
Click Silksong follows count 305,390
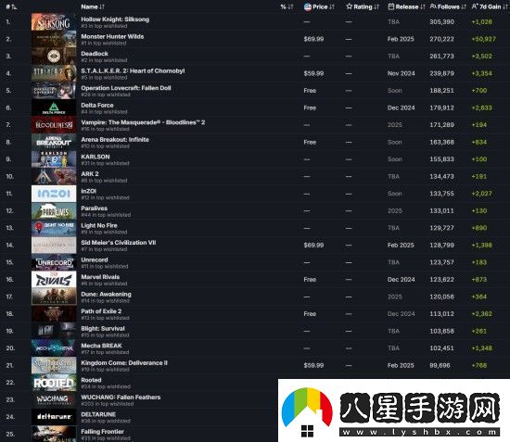click(x=441, y=21)
